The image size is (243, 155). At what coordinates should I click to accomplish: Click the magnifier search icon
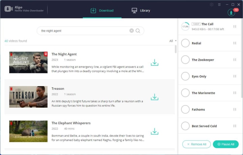coord(138,31)
